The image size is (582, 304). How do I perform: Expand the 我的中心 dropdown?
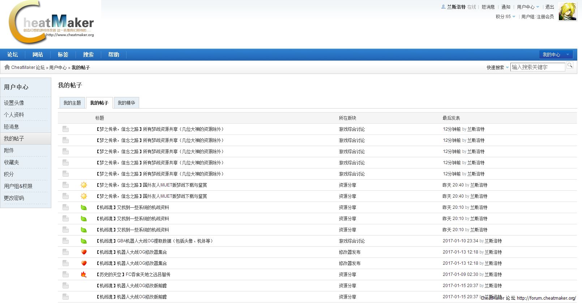(556, 54)
